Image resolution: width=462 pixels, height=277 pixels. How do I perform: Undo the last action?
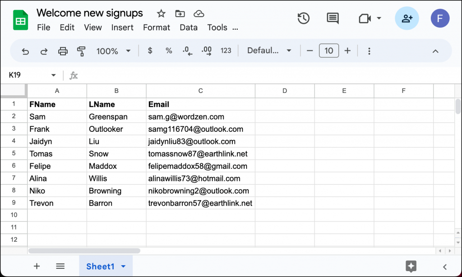click(25, 51)
